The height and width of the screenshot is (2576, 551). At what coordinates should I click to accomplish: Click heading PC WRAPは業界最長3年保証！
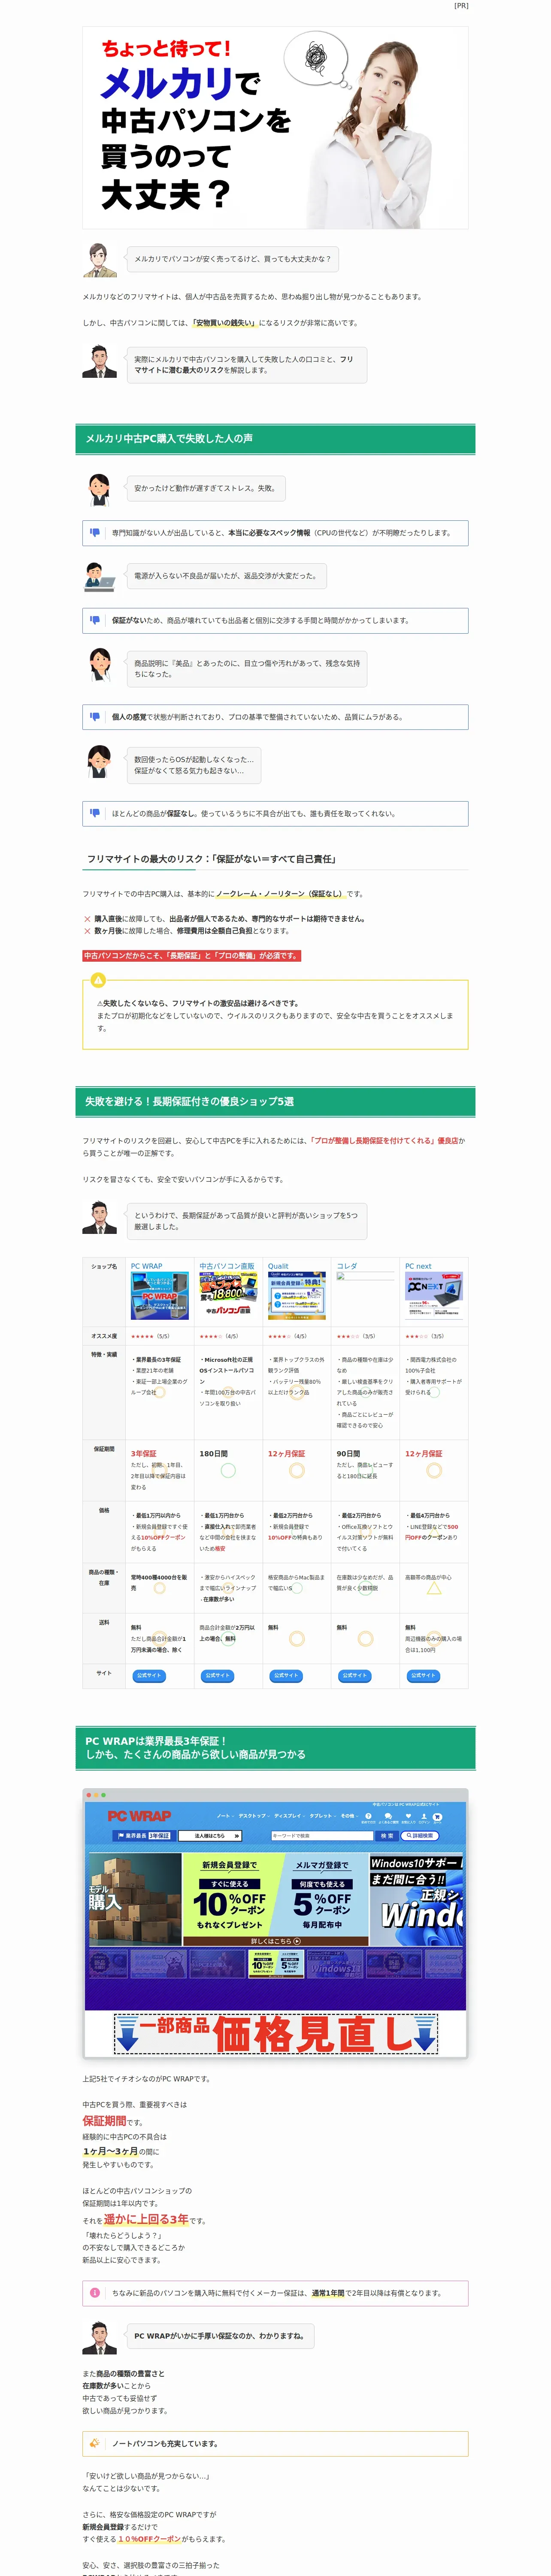click(275, 1747)
